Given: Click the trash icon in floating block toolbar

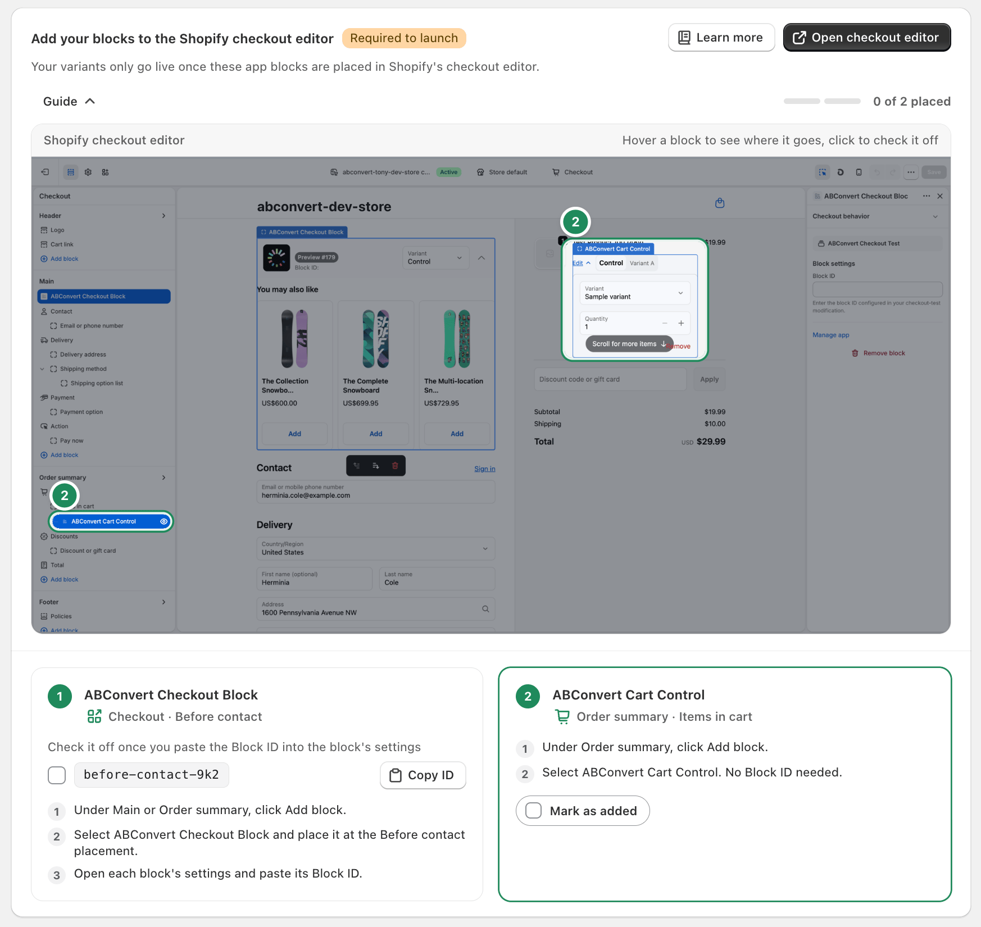Looking at the screenshot, I should (395, 466).
